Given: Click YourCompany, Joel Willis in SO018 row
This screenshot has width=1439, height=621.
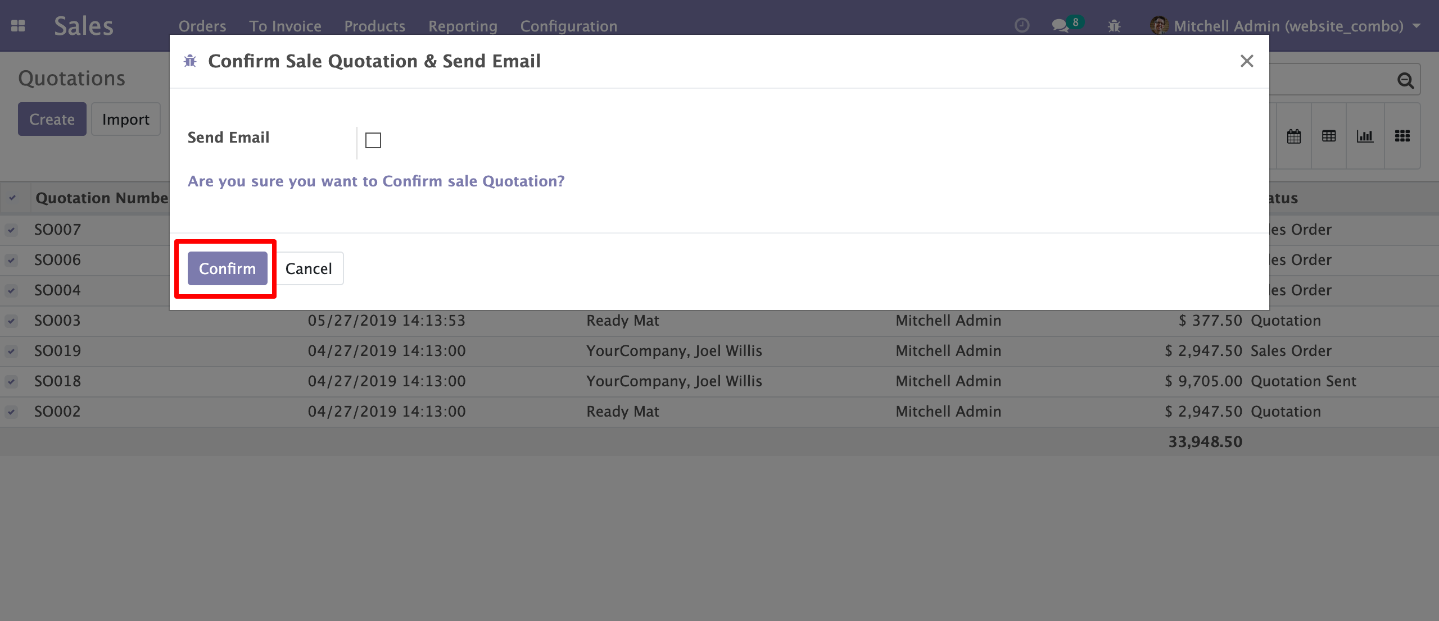Looking at the screenshot, I should [x=675, y=381].
